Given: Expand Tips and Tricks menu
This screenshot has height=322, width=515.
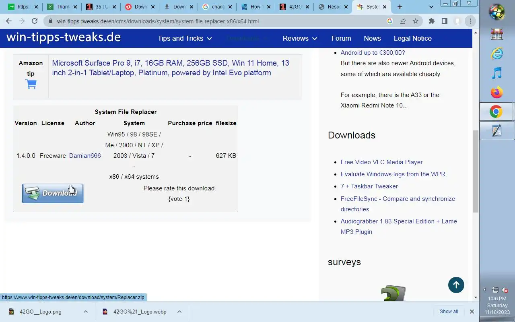Looking at the screenshot, I should (x=185, y=38).
